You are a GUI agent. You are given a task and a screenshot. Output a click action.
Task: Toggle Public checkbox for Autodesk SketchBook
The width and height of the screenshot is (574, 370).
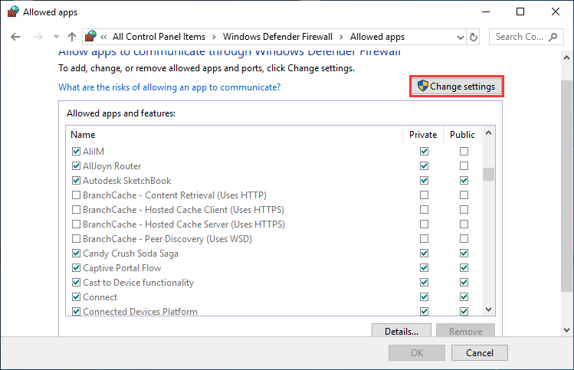(x=464, y=181)
